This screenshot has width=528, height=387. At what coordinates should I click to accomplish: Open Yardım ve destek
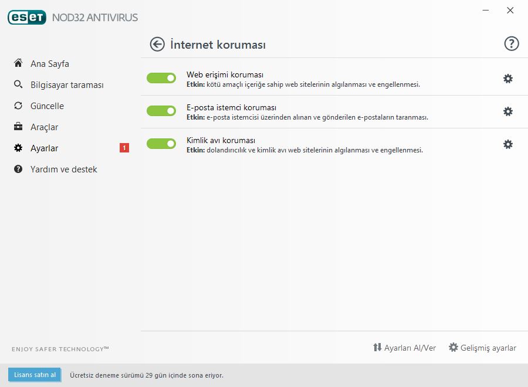point(63,169)
